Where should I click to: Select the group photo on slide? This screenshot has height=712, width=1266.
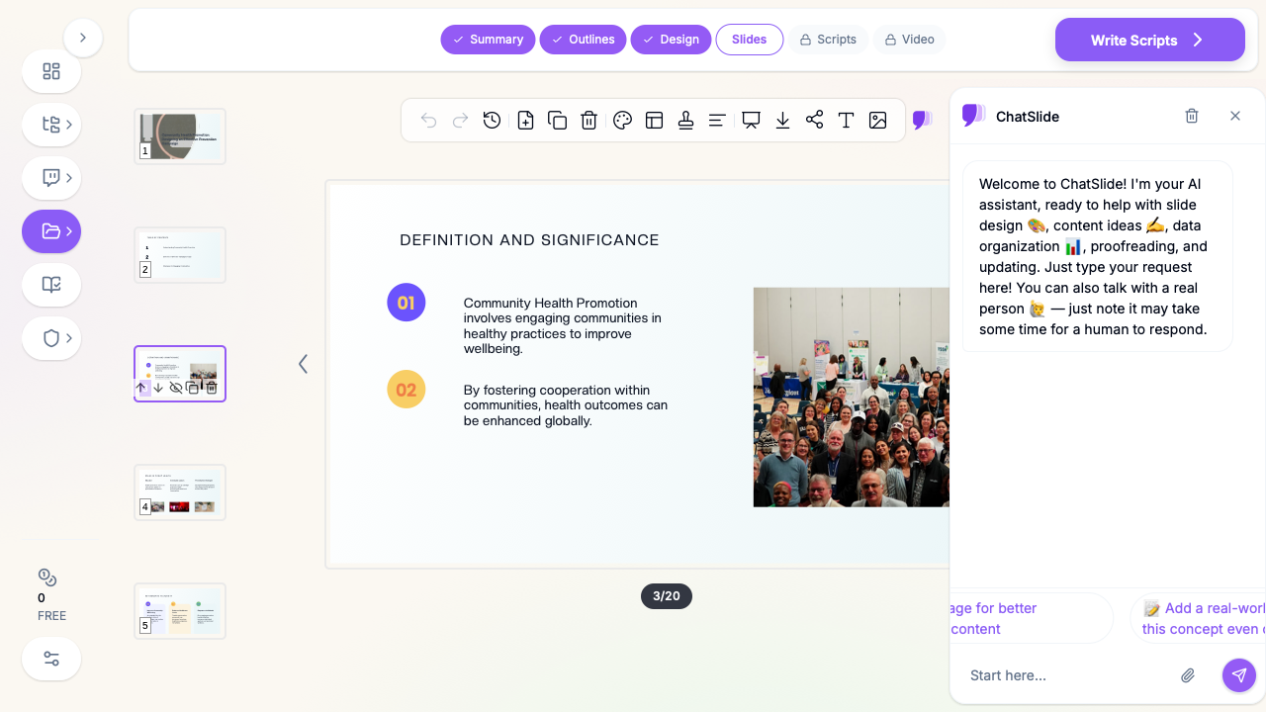(852, 398)
